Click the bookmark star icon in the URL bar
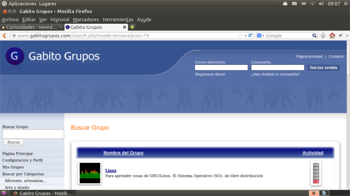The height and width of the screenshot is (196, 350). [241, 36]
